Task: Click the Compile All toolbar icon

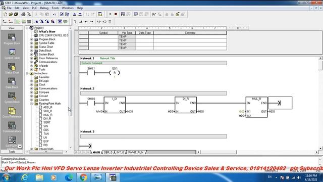Action: (x=67, y=14)
